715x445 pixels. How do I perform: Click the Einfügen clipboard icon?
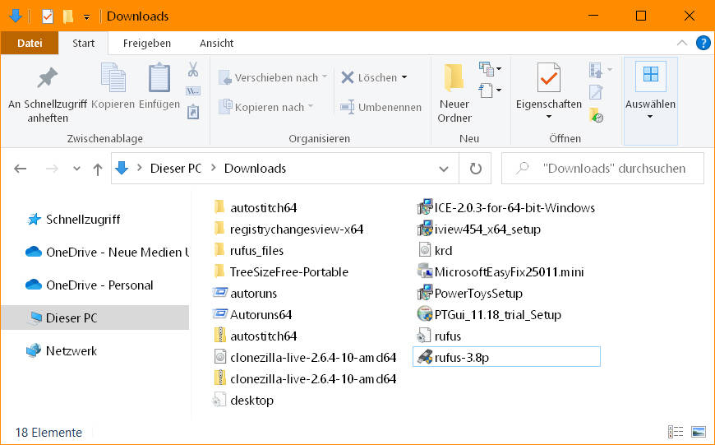(159, 77)
